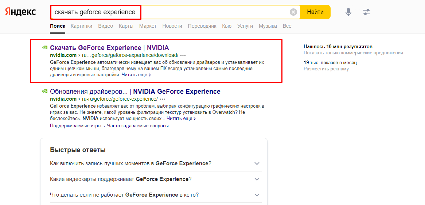
Task: Click NVIDIA favicon of the Скачать GeForce Experience result
Action: point(44,48)
